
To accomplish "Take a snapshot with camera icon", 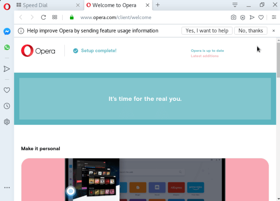I will click(233, 17).
